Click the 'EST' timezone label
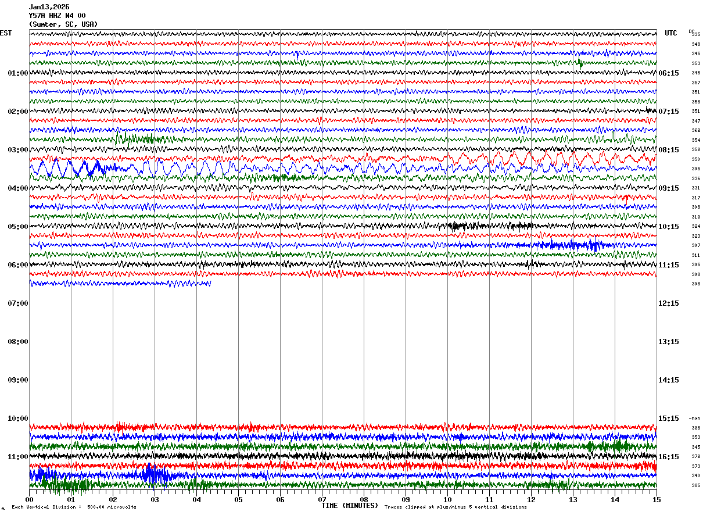 6,33
